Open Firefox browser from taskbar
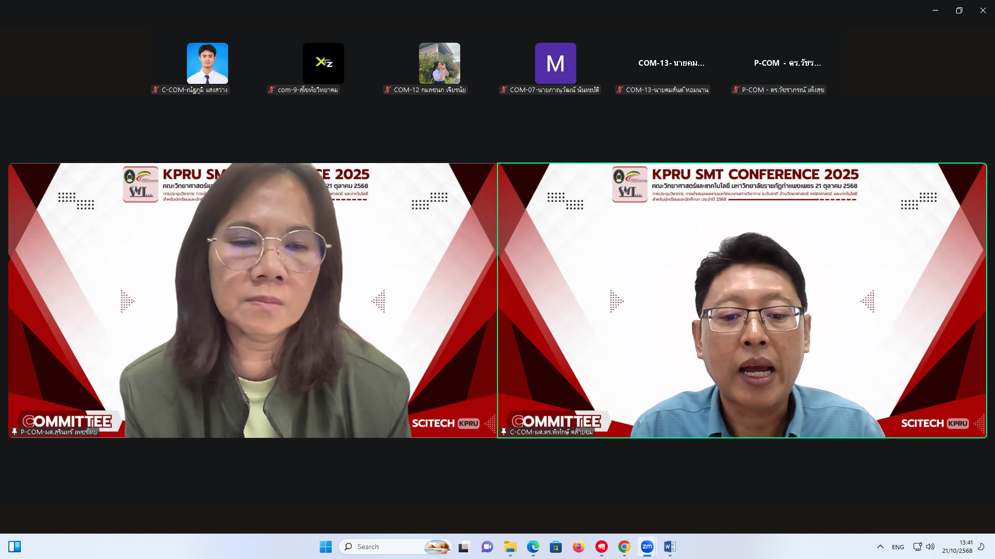The height and width of the screenshot is (559, 995). pos(578,547)
